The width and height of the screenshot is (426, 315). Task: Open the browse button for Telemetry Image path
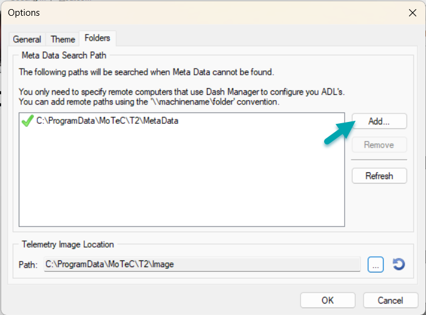coord(376,265)
